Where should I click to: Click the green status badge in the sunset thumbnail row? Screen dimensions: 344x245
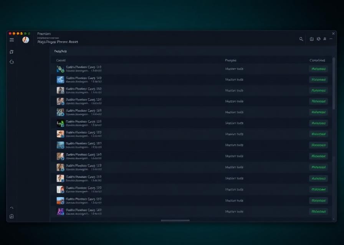coord(319,201)
